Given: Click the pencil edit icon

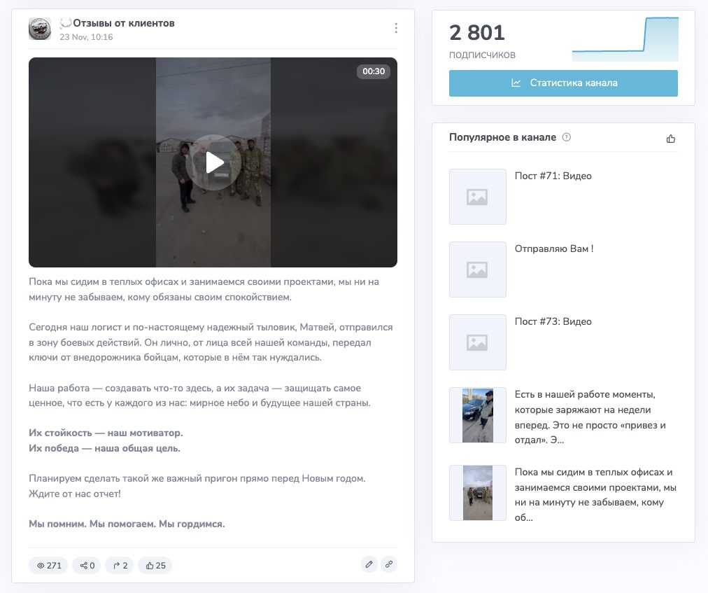Looking at the screenshot, I should coord(369,564).
